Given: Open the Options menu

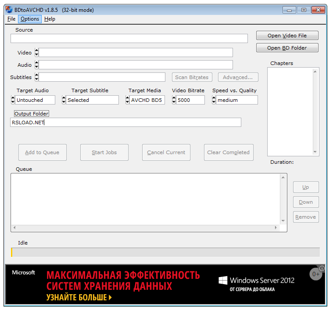Looking at the screenshot, I should pos(30,19).
